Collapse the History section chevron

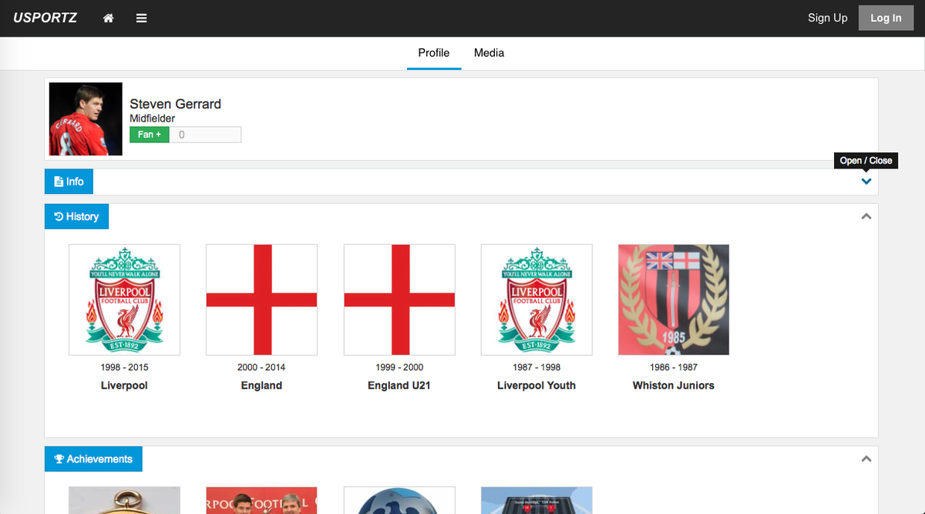tap(866, 217)
